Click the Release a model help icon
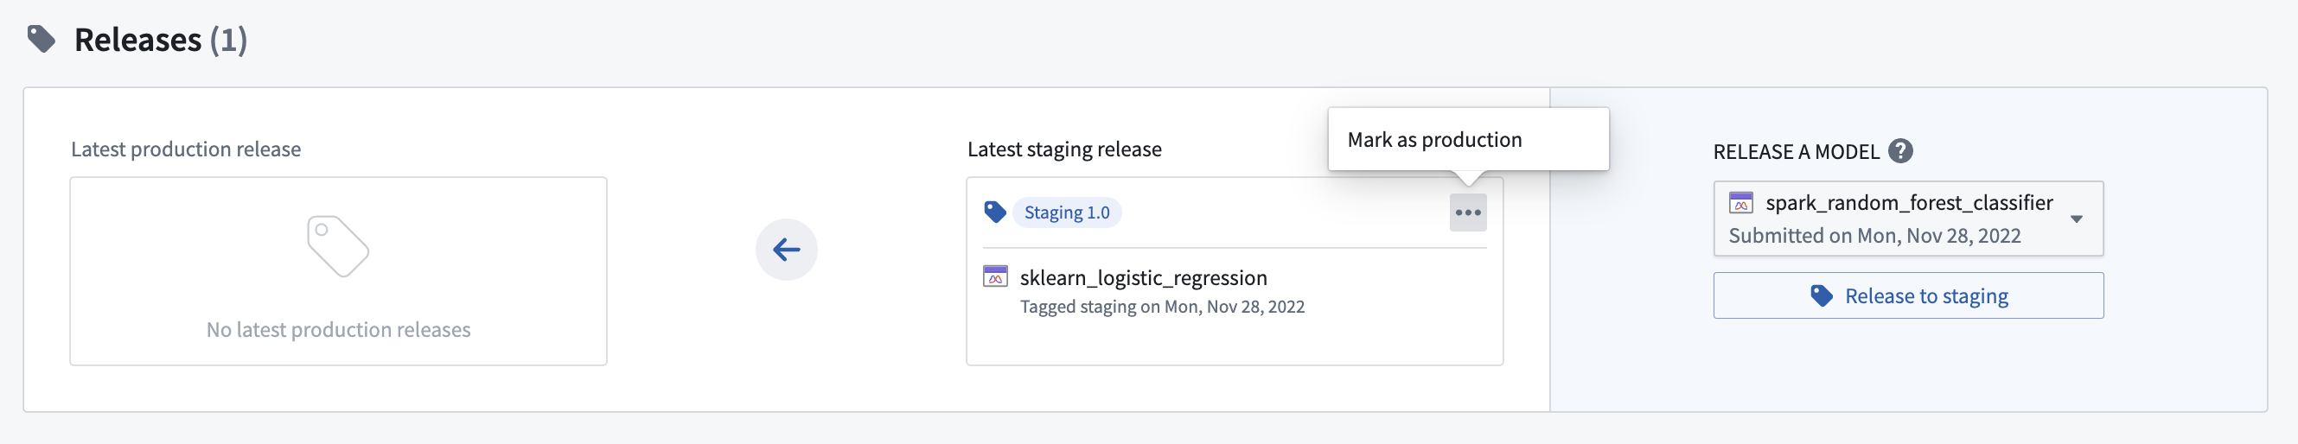Screen dimensions: 2298x444 pyautogui.click(x=1900, y=151)
